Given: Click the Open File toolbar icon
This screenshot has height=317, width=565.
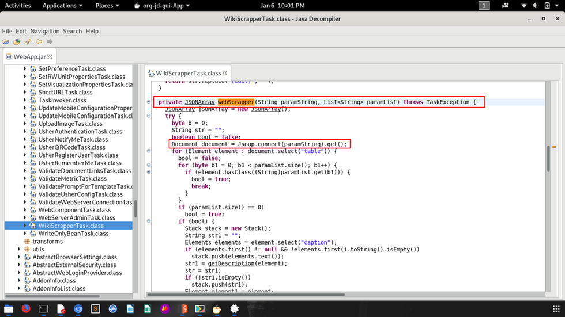Looking at the screenshot, I should [6, 41].
